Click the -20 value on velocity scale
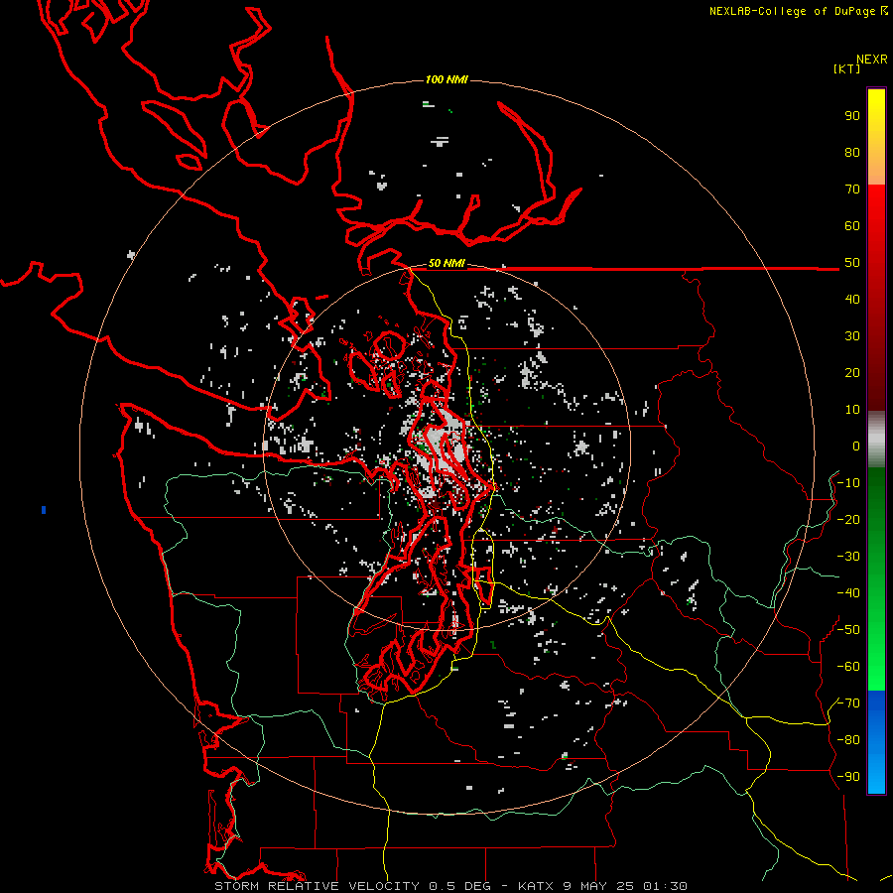This screenshot has height=893, width=893. click(x=848, y=519)
